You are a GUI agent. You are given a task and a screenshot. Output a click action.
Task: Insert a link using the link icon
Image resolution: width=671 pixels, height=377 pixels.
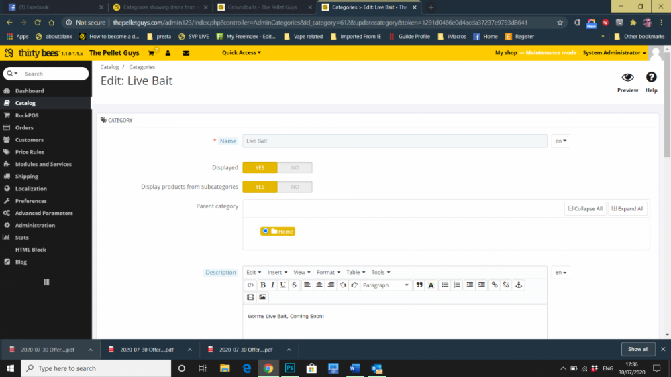coord(495,285)
